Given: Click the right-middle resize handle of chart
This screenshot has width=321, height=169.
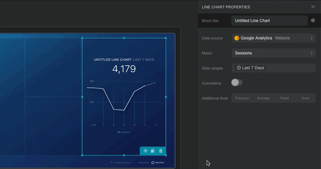Looking at the screenshot, I should pos(166,97).
